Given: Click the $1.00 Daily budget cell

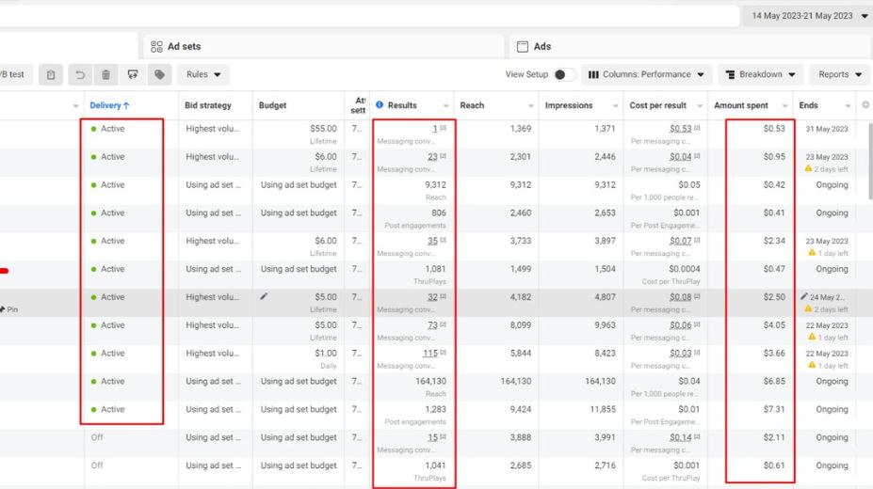Looking at the screenshot, I should [325, 354].
